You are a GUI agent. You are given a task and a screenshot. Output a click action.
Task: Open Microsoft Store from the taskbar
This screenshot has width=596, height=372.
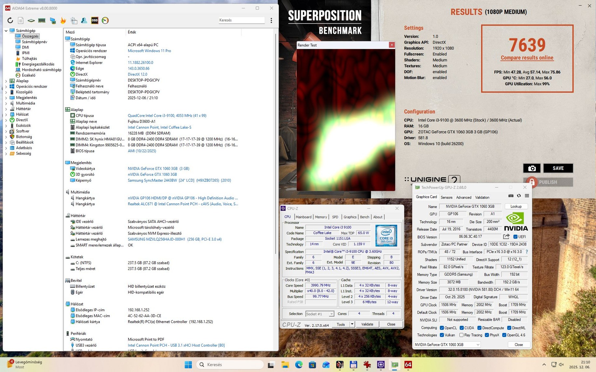point(313,365)
